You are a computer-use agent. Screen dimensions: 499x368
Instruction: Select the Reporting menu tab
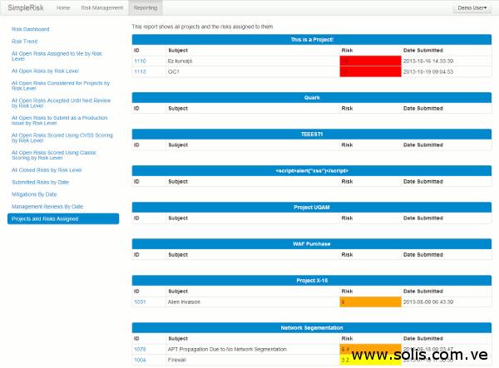click(x=146, y=7)
